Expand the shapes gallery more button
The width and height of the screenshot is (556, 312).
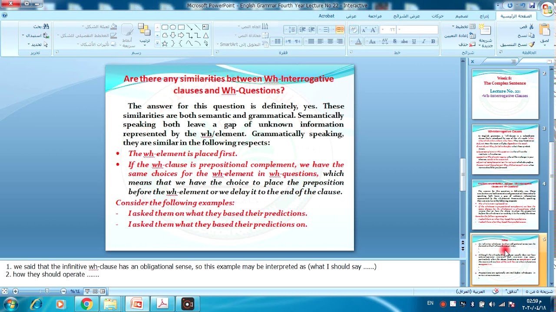click(157, 44)
